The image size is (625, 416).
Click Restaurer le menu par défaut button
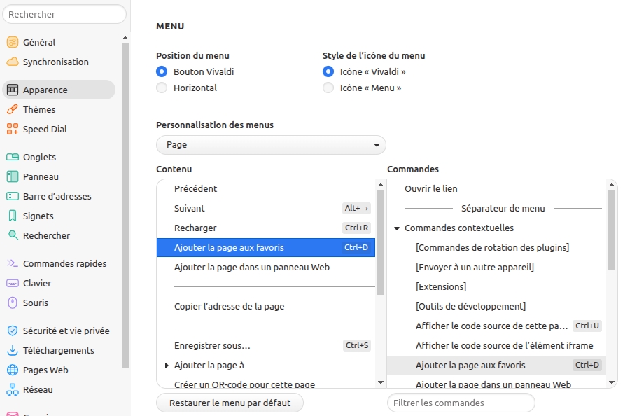tap(230, 403)
